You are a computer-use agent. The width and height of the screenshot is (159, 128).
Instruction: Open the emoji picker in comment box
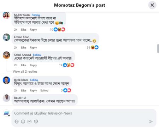click(23, 121)
